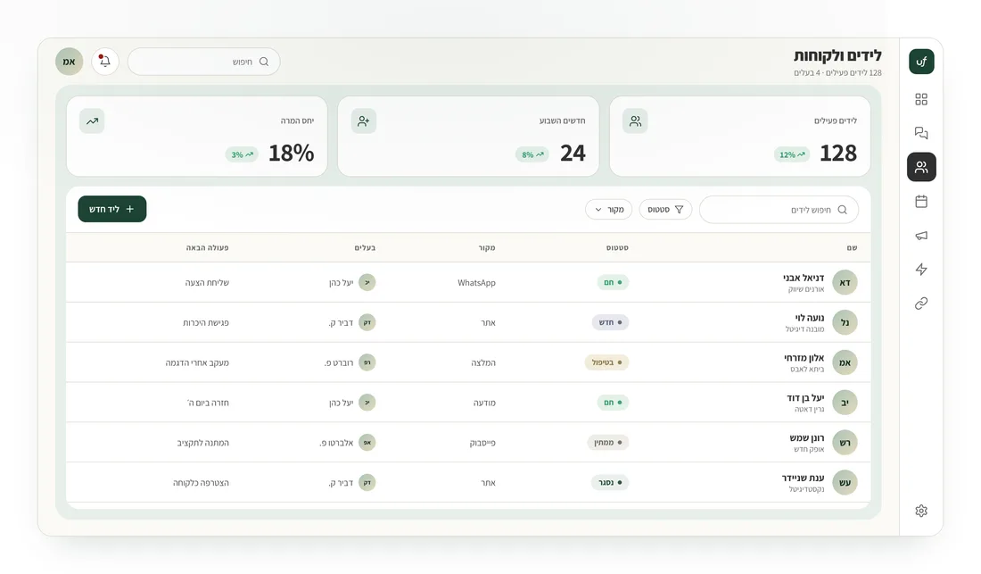
Task: Click next action שליחת הצעה
Action: pos(207,283)
